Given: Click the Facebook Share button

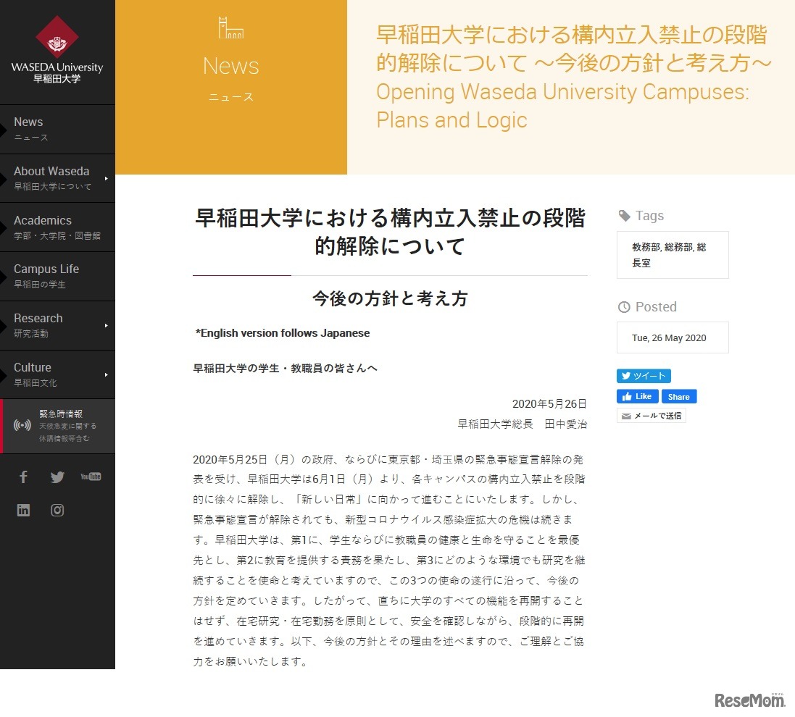Looking at the screenshot, I should 679,396.
